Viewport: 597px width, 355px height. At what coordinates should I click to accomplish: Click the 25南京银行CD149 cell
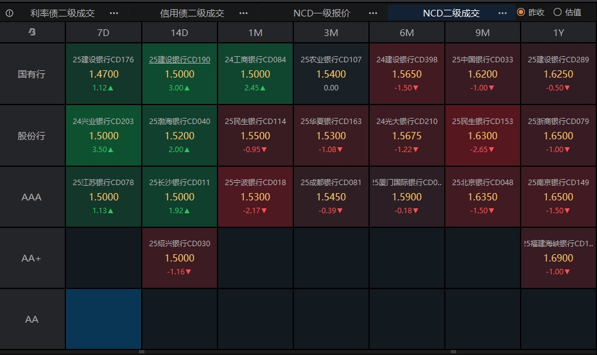point(558,197)
